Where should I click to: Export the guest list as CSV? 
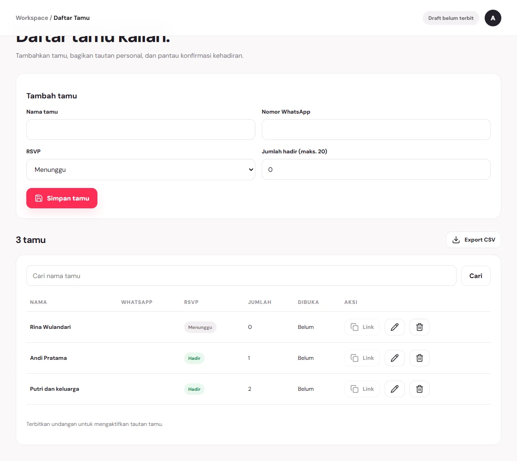coord(474,240)
